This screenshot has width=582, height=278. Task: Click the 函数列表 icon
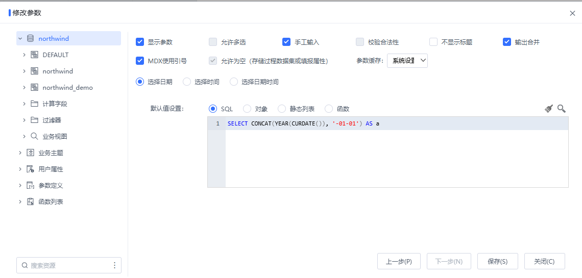(31, 201)
